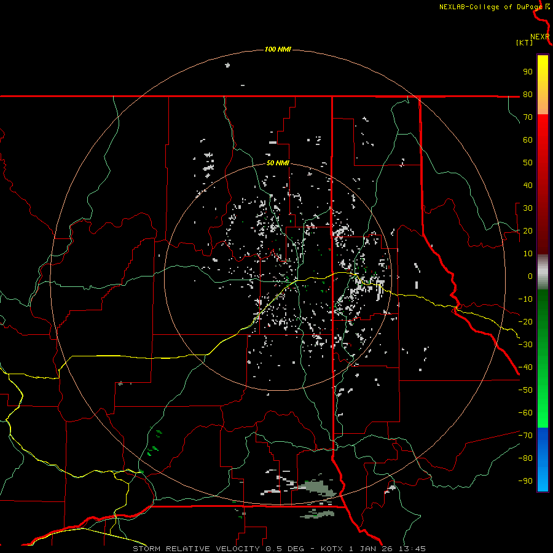Click the STORM RELATIVE VELOCITY caption text

pos(197,549)
